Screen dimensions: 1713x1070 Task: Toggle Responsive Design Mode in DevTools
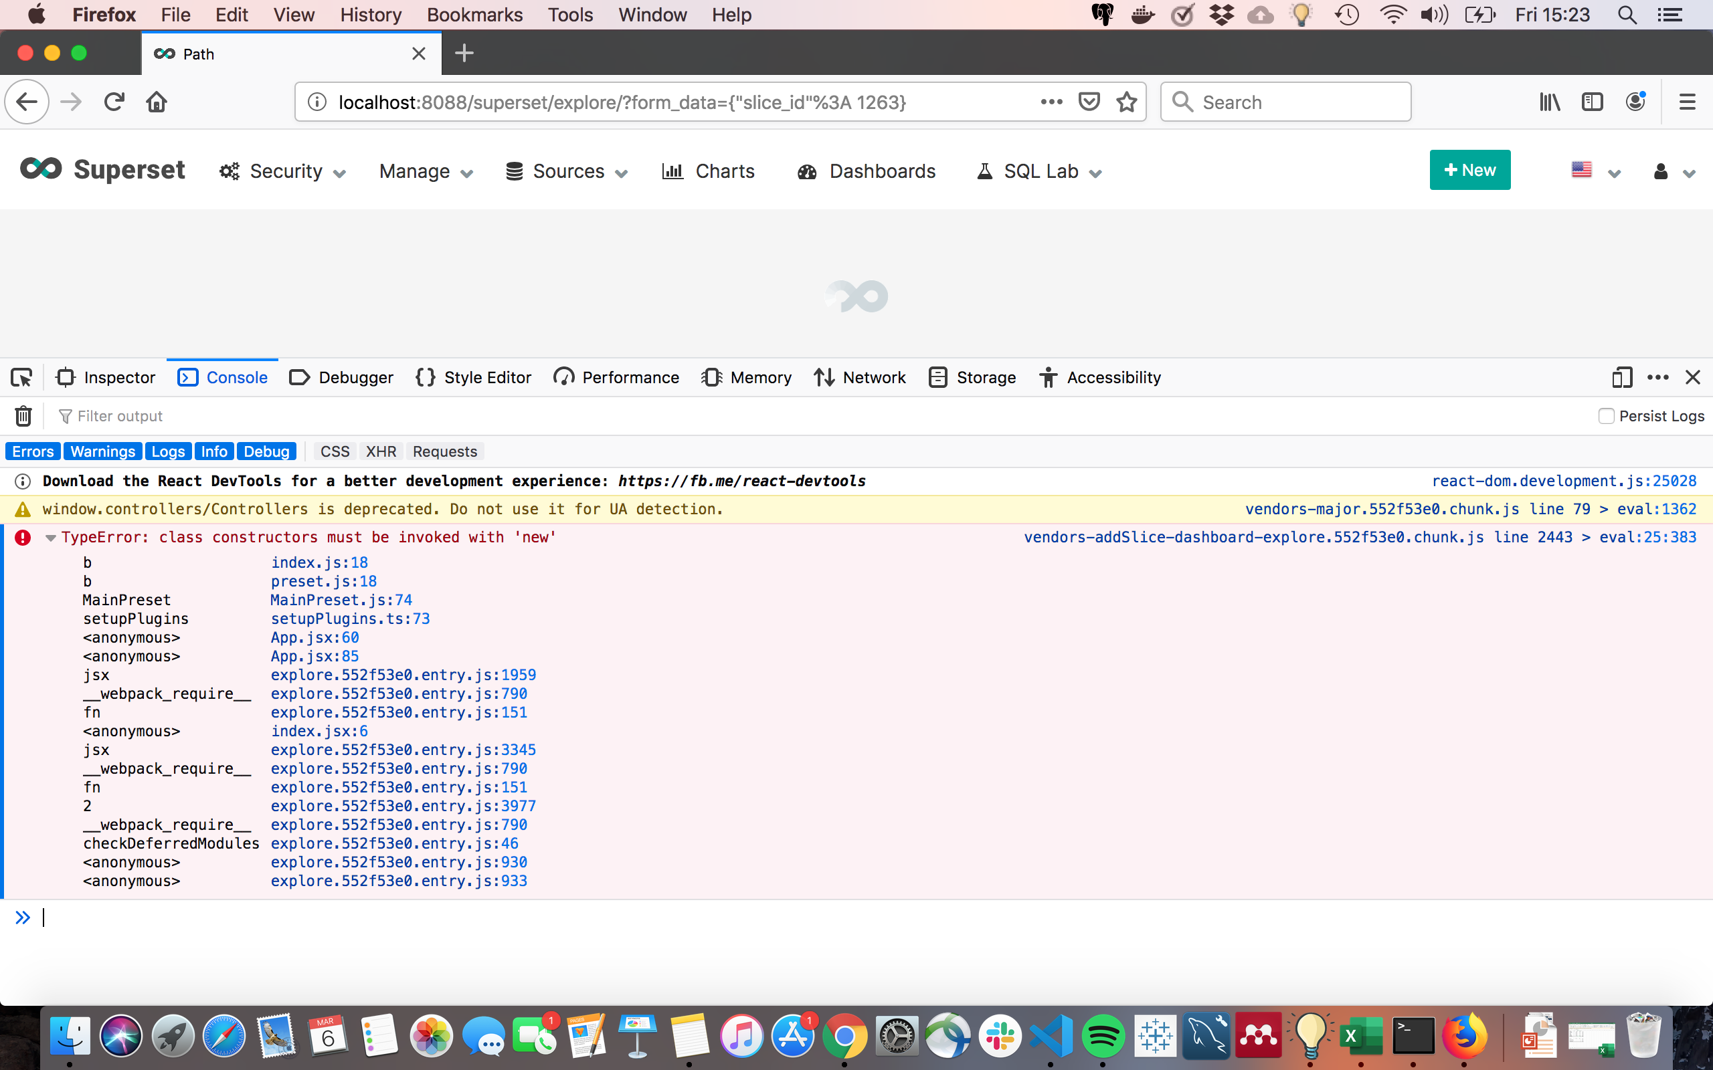pyautogui.click(x=1621, y=377)
